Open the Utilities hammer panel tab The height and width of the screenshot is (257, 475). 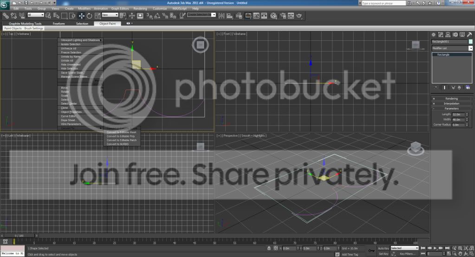point(469,34)
